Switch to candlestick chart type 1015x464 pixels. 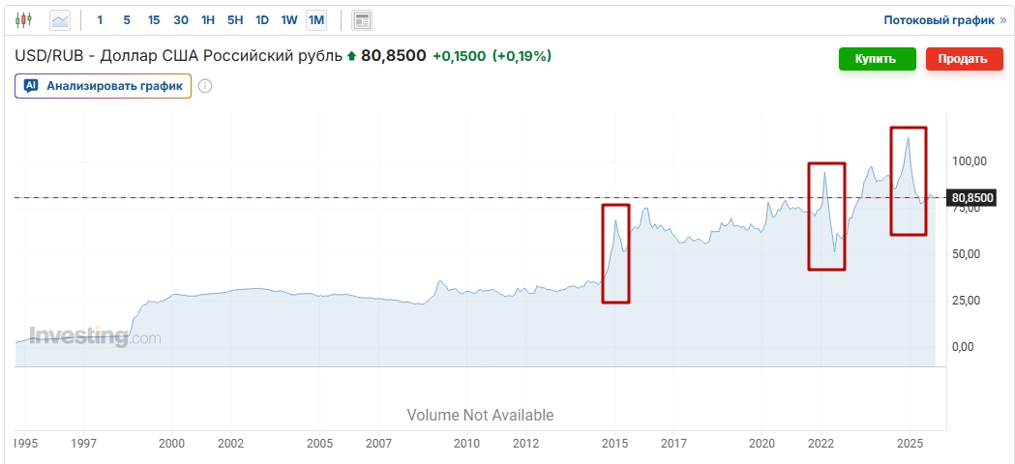pyautogui.click(x=24, y=19)
